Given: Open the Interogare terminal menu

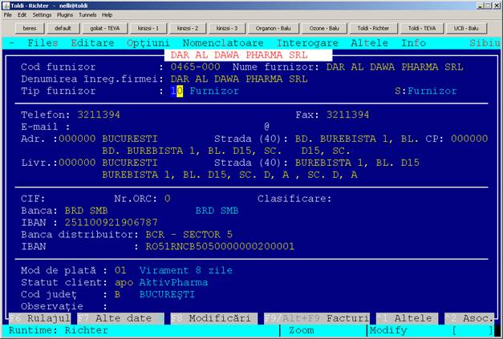Looking at the screenshot, I should (x=307, y=43).
